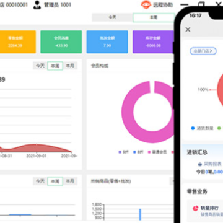Click the 管理员 1001 label in the header

(58, 5)
